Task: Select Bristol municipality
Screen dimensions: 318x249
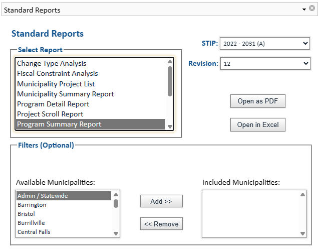Action: tap(64, 214)
